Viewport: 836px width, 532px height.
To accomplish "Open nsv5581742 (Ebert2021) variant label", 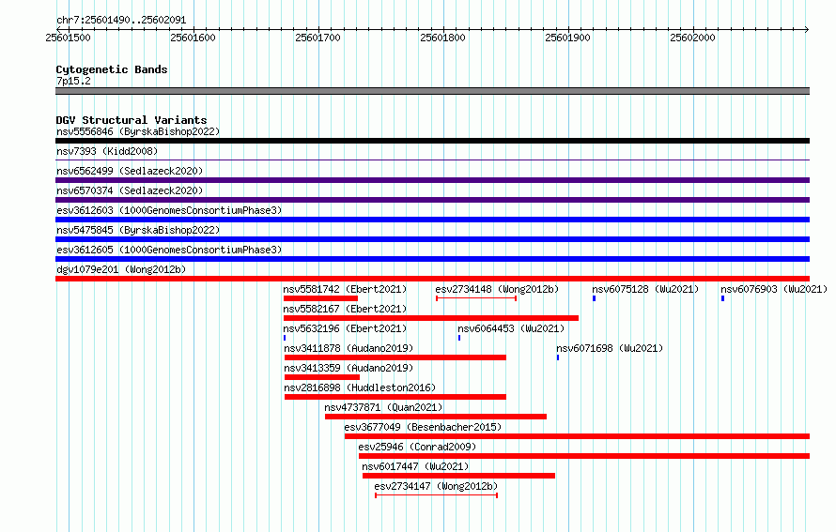I will pos(345,289).
